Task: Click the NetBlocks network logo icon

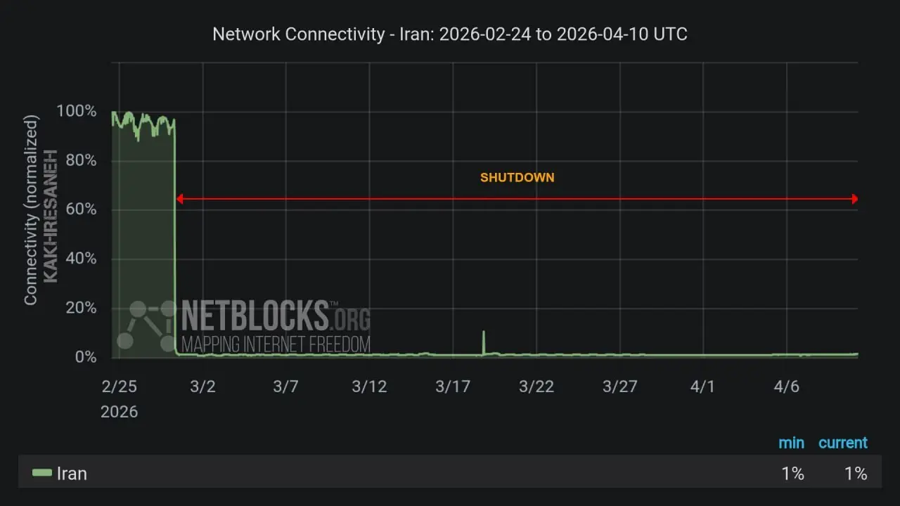Action: pyautogui.click(x=148, y=325)
